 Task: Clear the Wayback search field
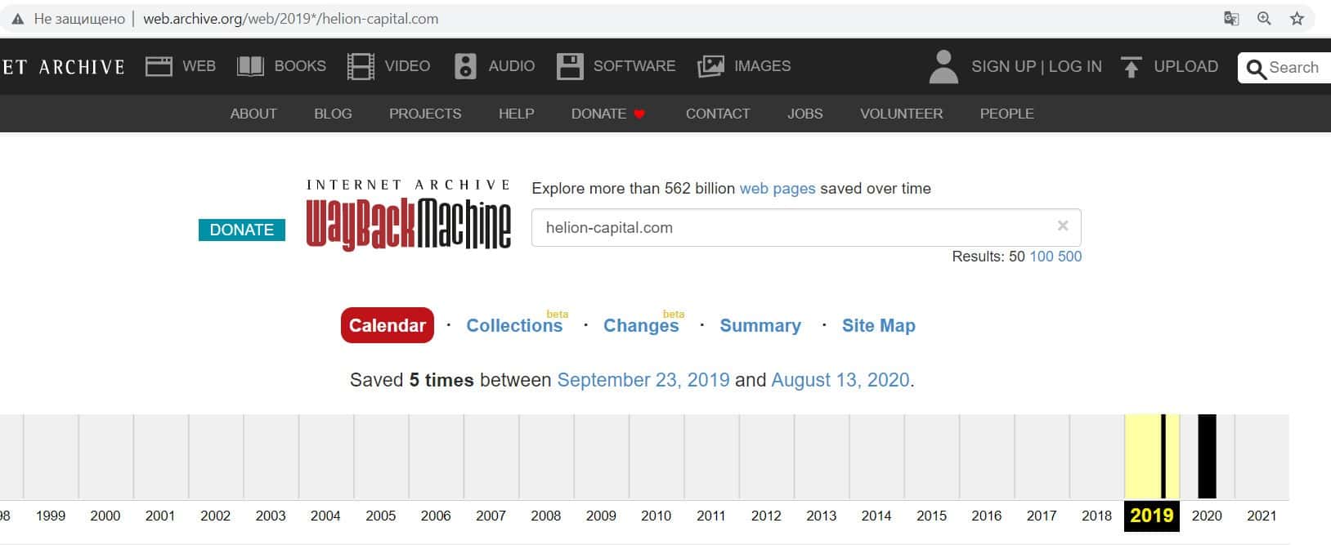(1063, 226)
